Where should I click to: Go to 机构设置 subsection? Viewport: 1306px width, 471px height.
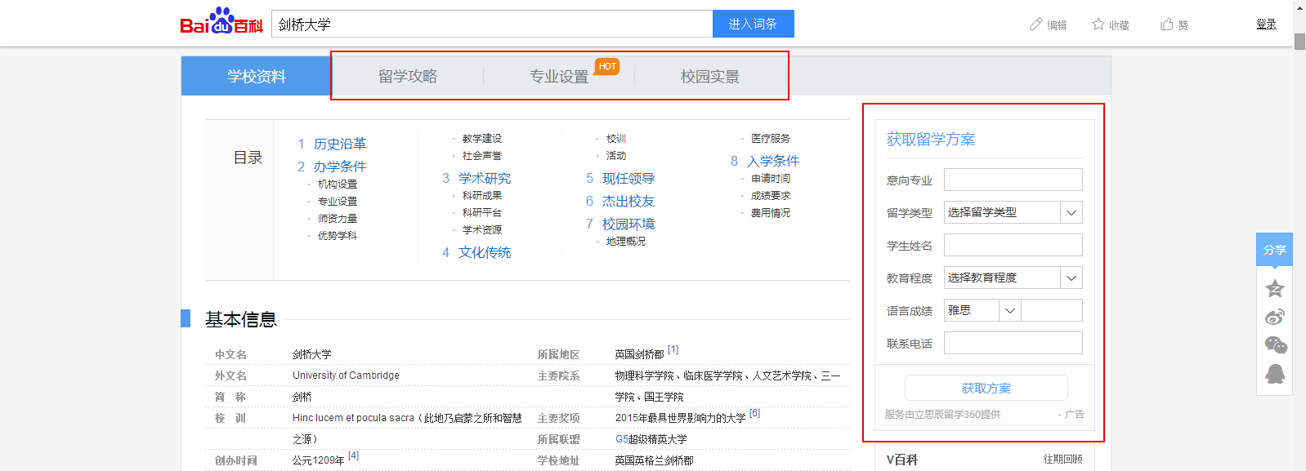[338, 184]
